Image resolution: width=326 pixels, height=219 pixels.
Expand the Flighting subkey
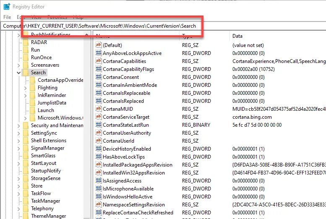[25, 88]
